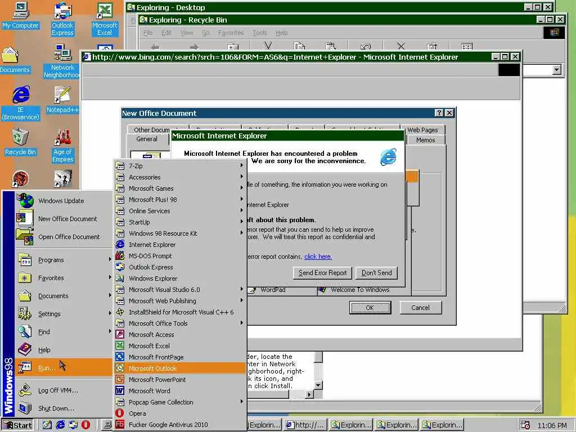This screenshot has height=432, width=576.
Task: Click Internet Explorer Quick Launch icon
Action: click(x=60, y=425)
